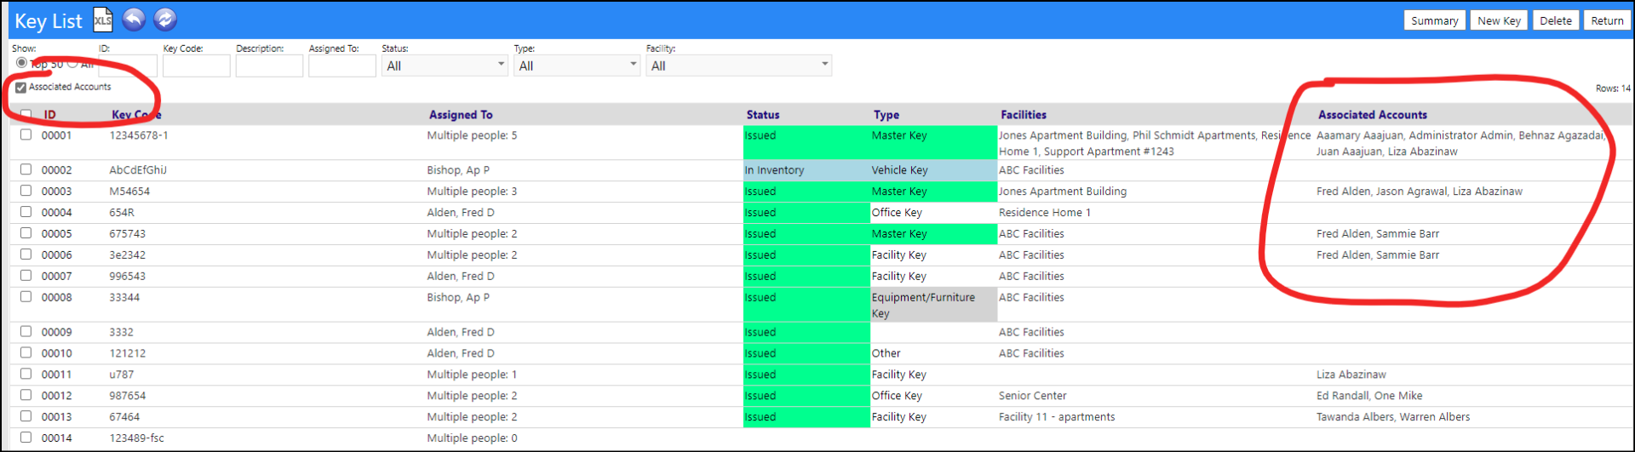Click the 'In Inventory' status cell
This screenshot has width=1635, height=452.
806,170
